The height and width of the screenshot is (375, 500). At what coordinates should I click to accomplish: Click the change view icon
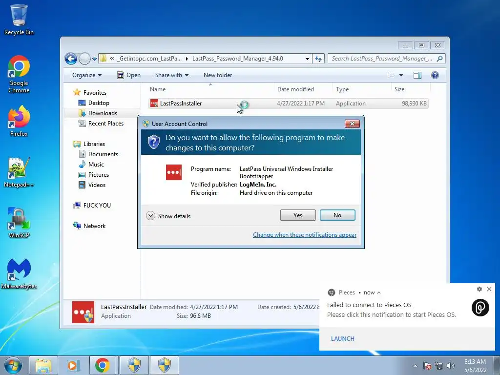click(390, 75)
